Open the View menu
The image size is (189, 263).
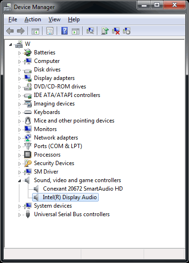(x=54, y=19)
